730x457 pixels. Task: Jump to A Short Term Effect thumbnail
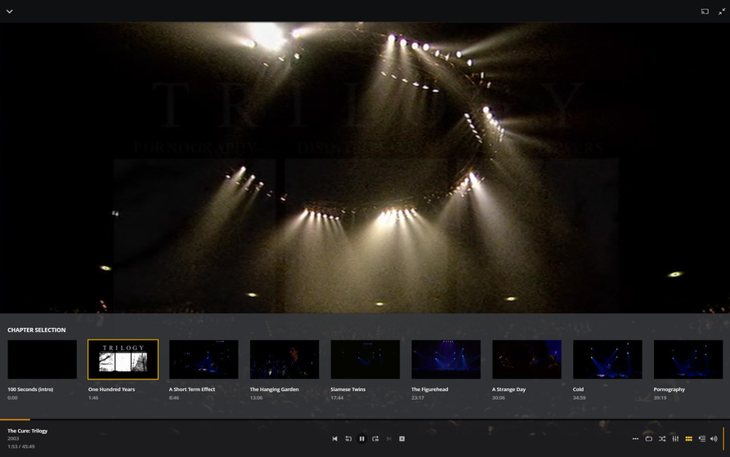click(204, 359)
